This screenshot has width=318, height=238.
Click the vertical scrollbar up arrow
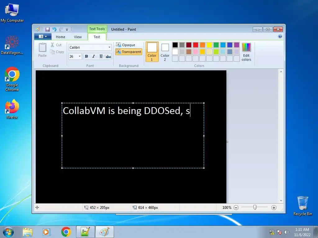[x=281, y=72]
